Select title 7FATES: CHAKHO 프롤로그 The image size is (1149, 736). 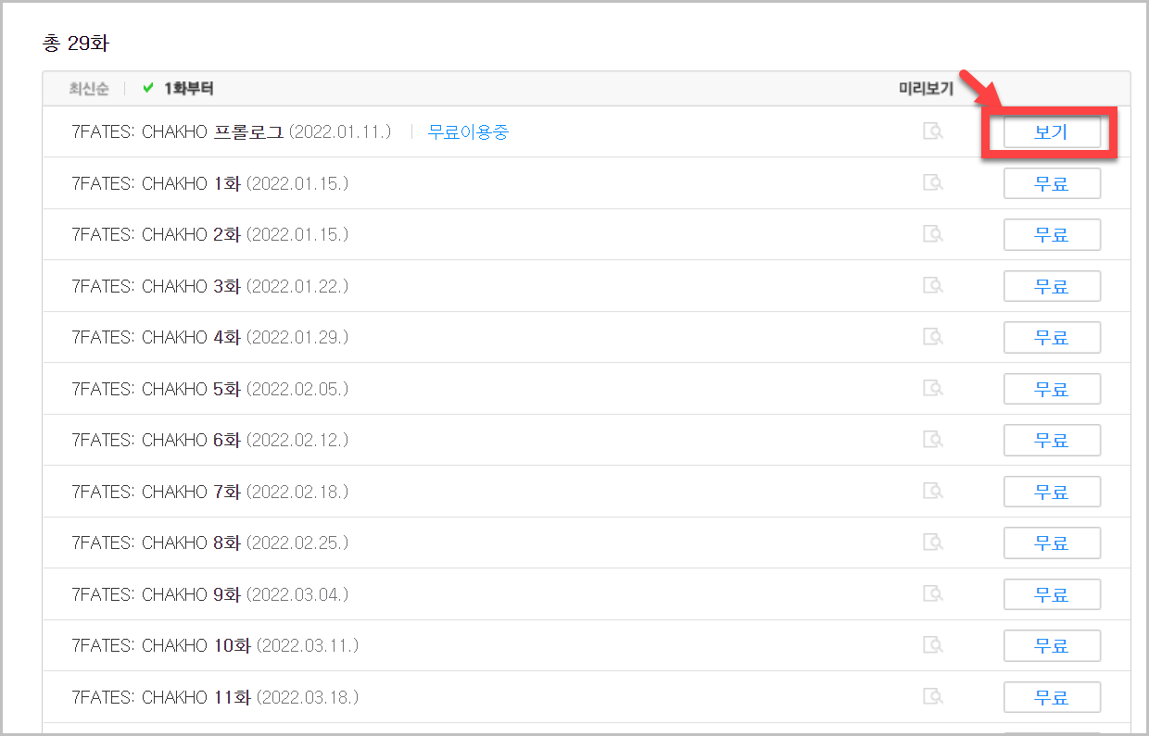(x=178, y=132)
